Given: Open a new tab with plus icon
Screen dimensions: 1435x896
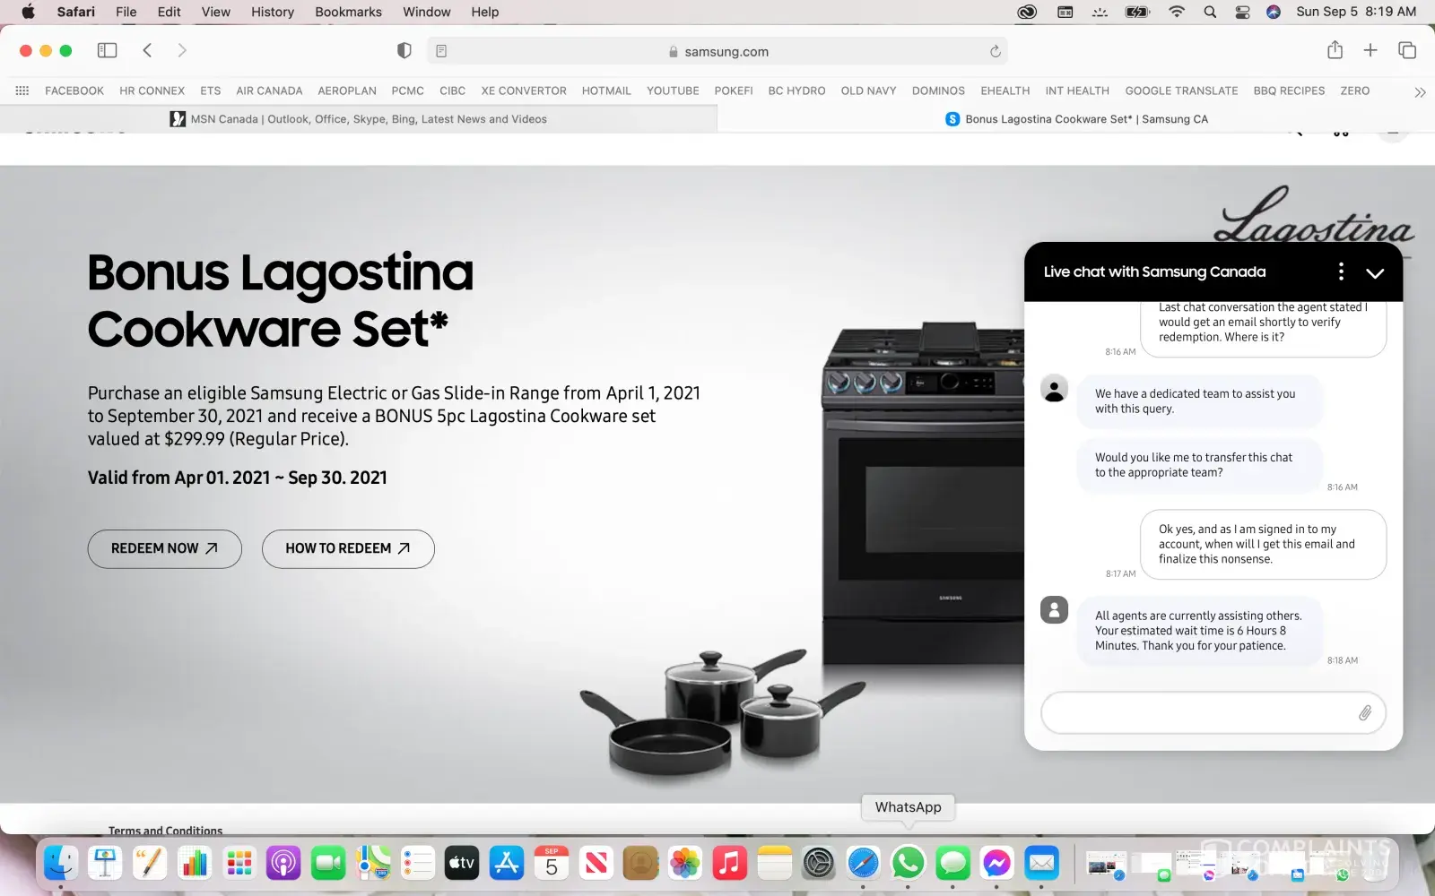Looking at the screenshot, I should [x=1370, y=50].
